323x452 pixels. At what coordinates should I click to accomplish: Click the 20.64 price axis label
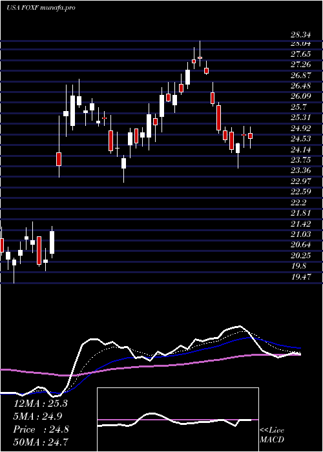pyautogui.click(x=301, y=245)
